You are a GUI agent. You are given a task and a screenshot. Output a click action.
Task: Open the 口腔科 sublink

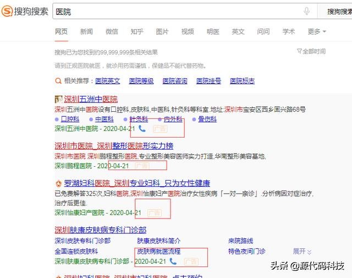point(70,119)
